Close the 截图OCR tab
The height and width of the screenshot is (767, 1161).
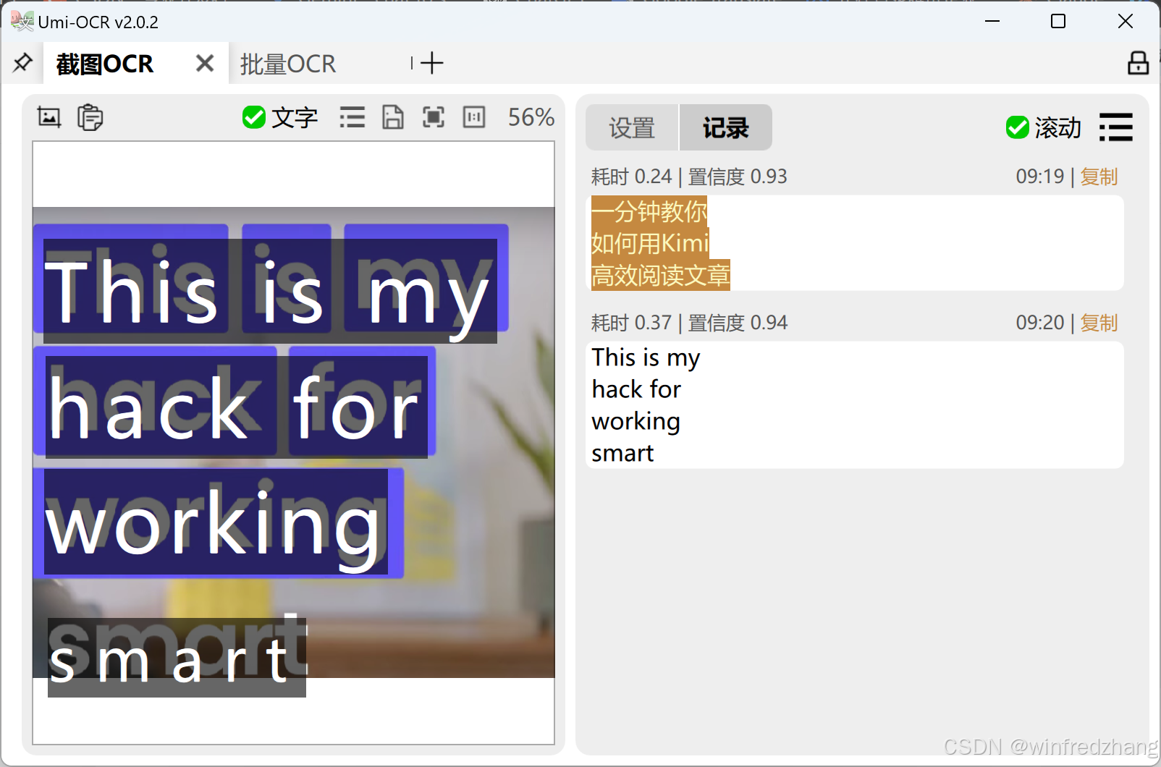click(205, 64)
